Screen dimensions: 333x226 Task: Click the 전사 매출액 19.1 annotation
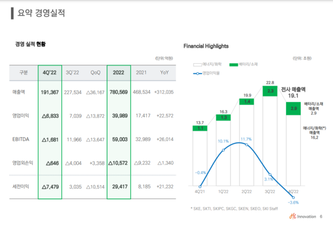pos(293,92)
